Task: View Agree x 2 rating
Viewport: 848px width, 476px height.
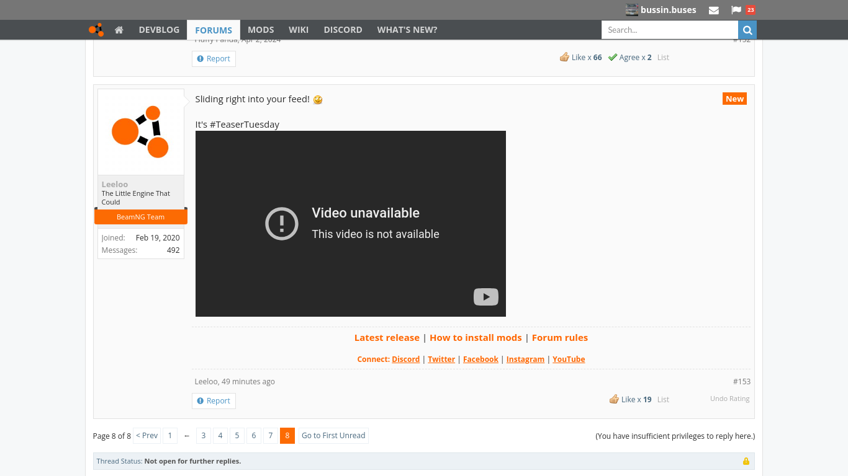Action: click(x=630, y=57)
